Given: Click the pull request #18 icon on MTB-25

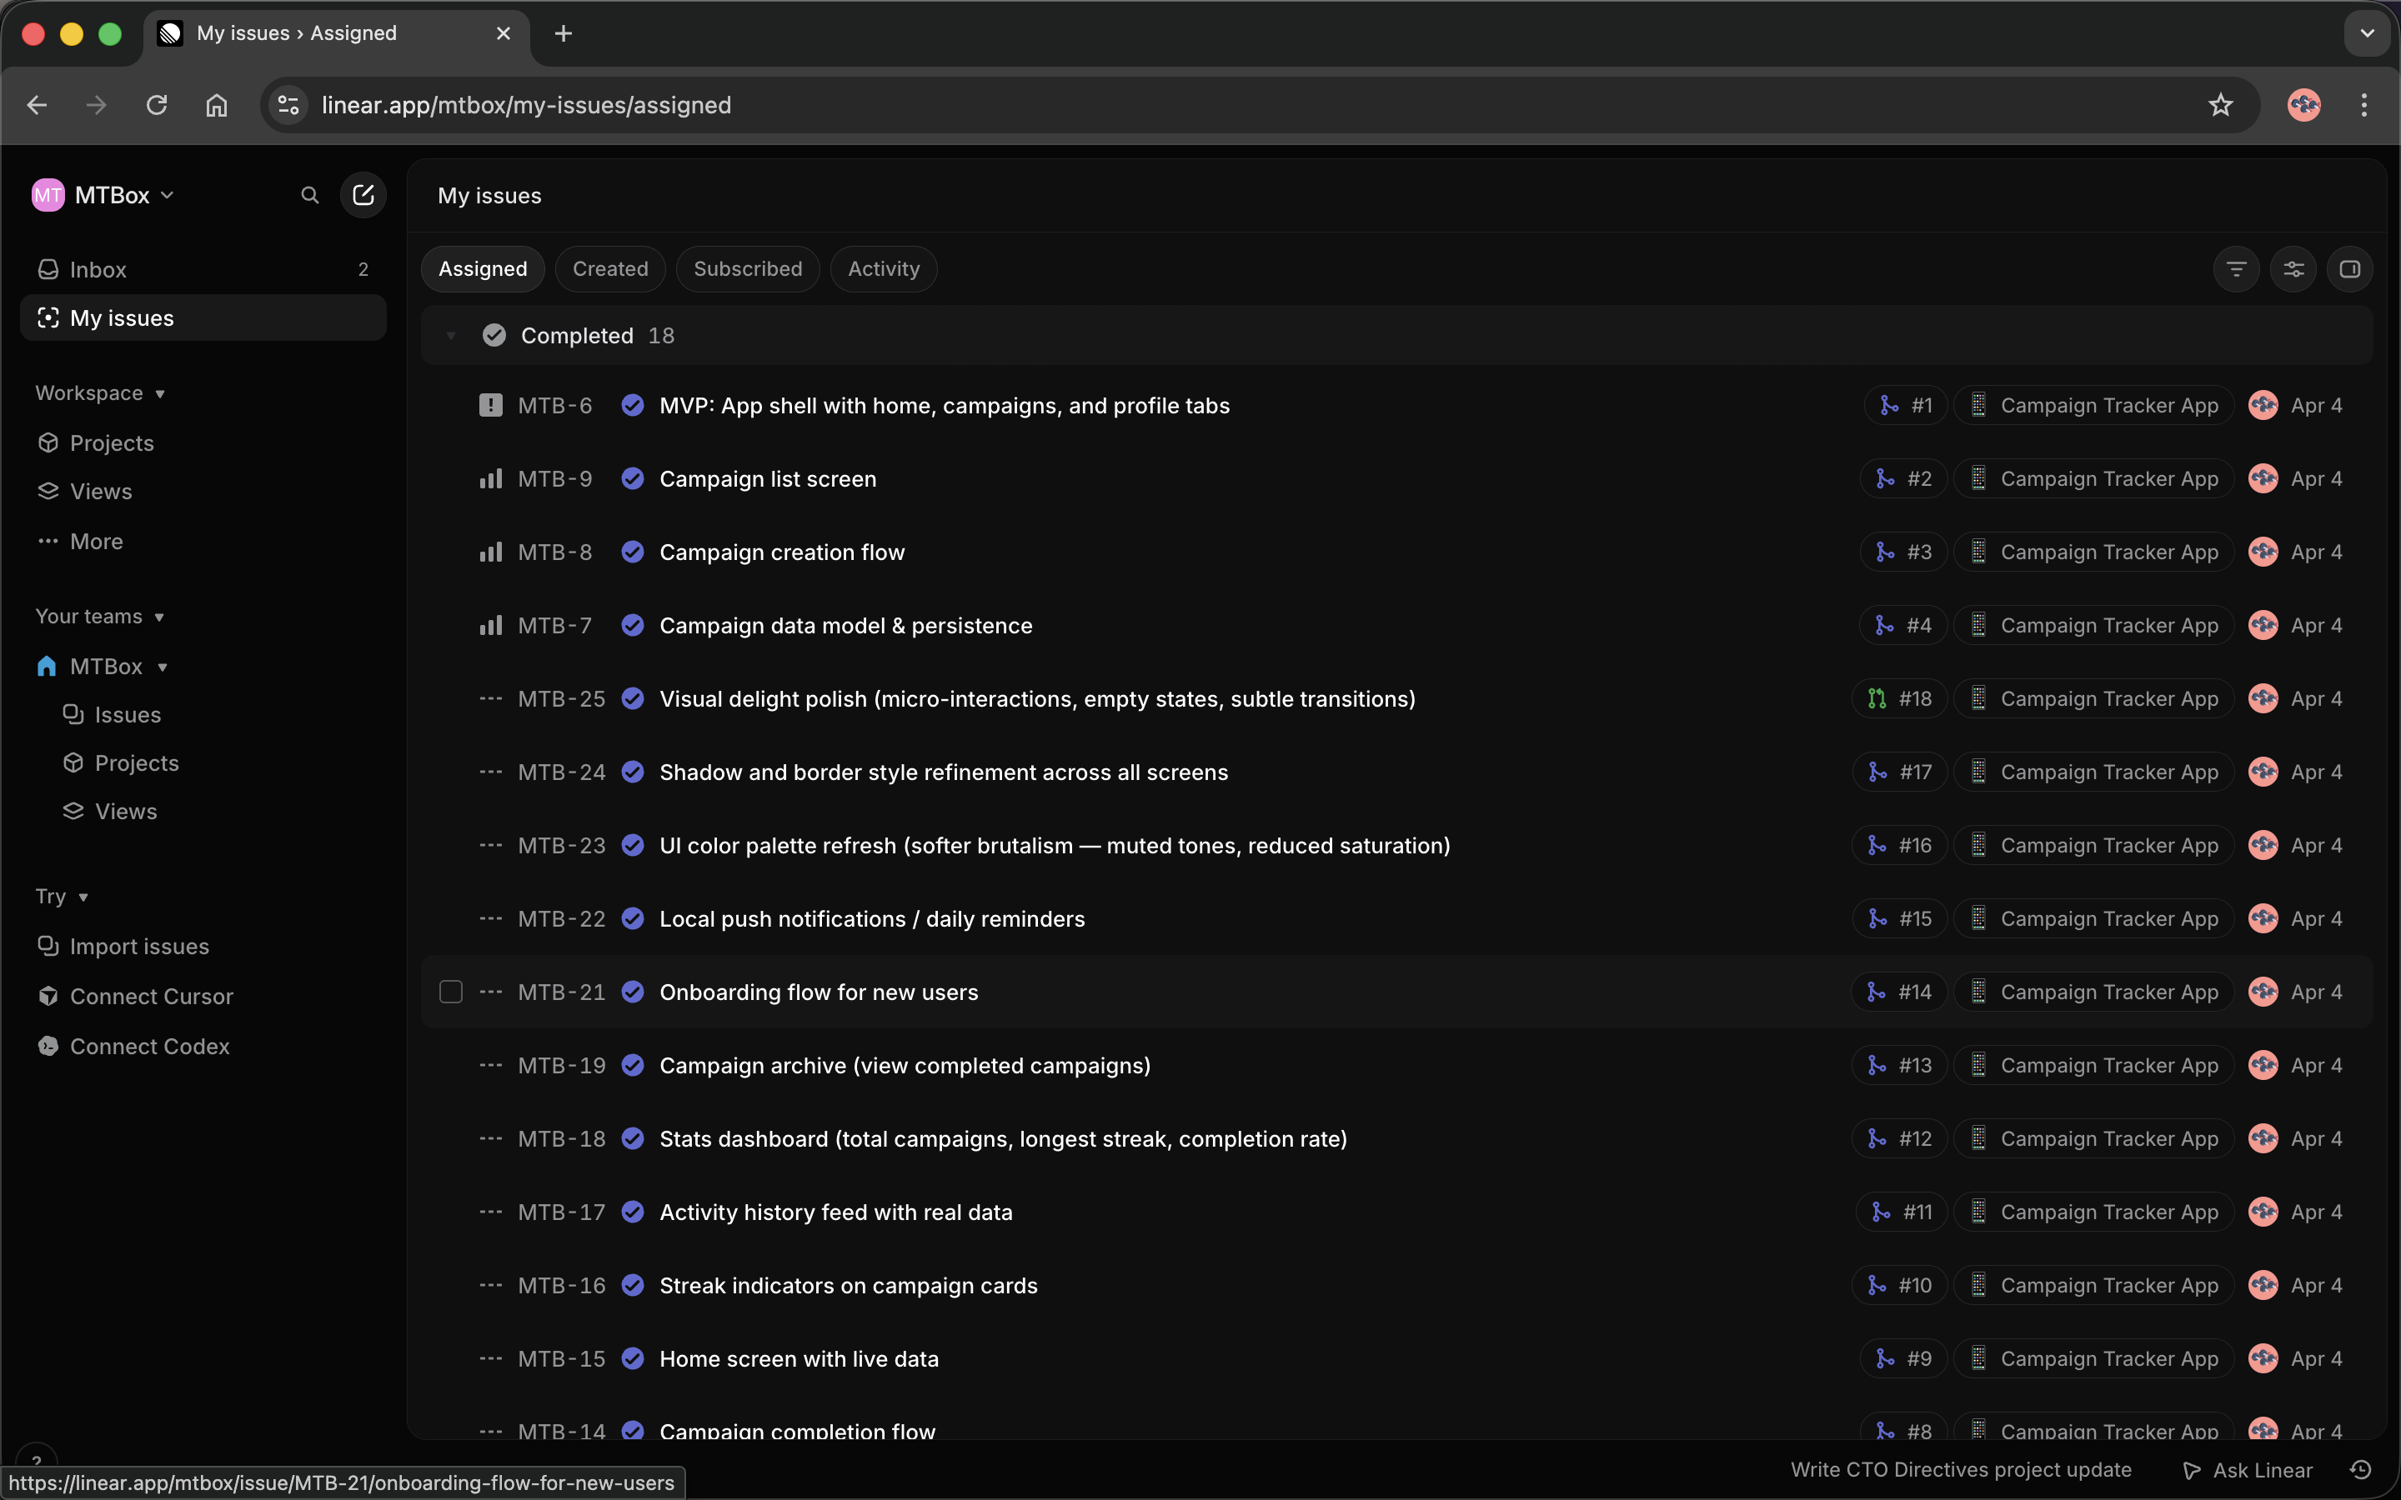Looking at the screenshot, I should [1876, 698].
